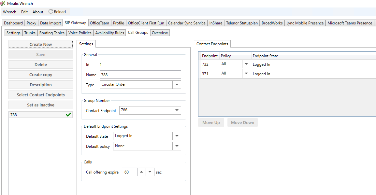Open the Overview sub-tab
This screenshot has height=195, width=376.
160,33
